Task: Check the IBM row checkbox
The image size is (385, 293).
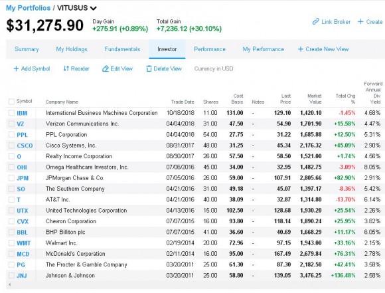Action: [11, 113]
